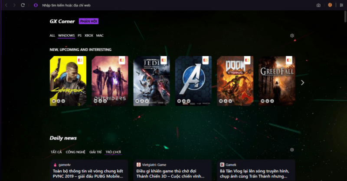The height and width of the screenshot is (181, 347).
Task: Click the Vietgiatri: Game source name
Action: point(154,165)
